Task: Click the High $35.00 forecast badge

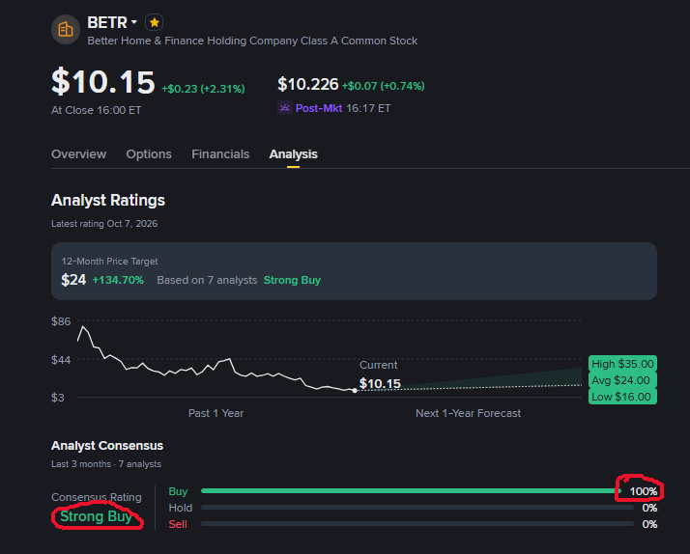Action: [622, 364]
